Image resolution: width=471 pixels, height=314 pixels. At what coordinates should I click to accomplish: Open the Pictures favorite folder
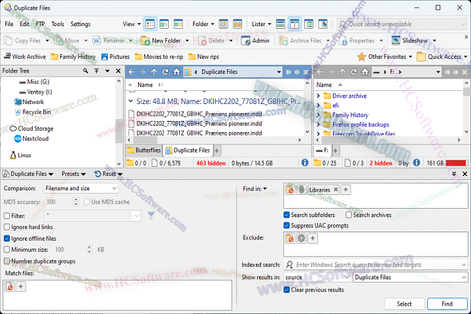(115, 56)
